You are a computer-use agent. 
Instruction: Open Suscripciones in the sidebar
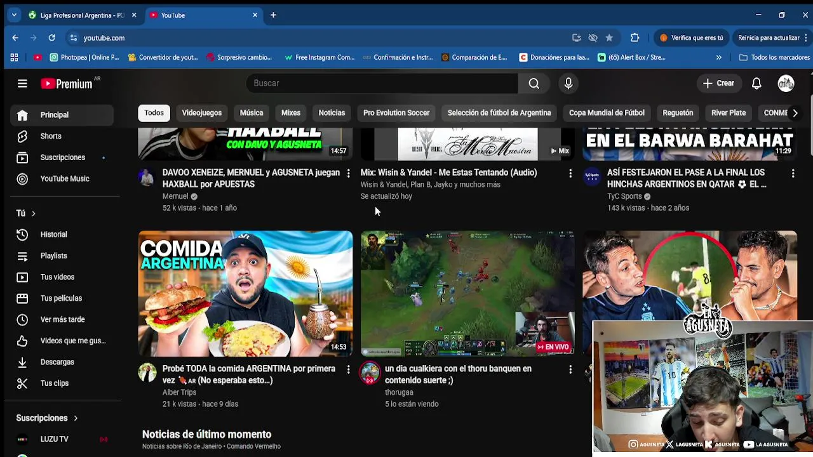62,157
